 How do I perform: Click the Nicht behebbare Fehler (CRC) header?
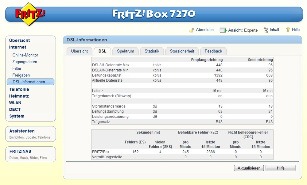(x=248, y=135)
